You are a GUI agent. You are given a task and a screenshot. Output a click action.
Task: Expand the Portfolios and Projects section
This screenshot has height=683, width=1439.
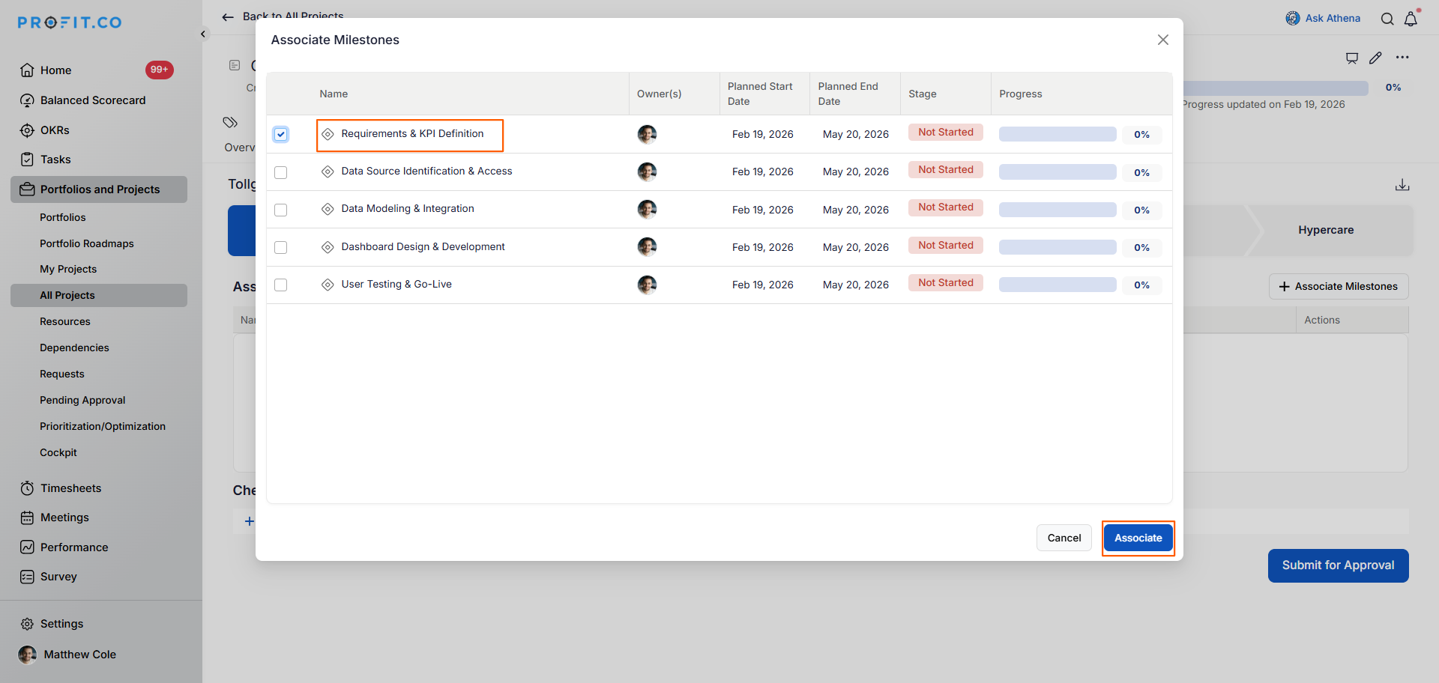pos(99,189)
